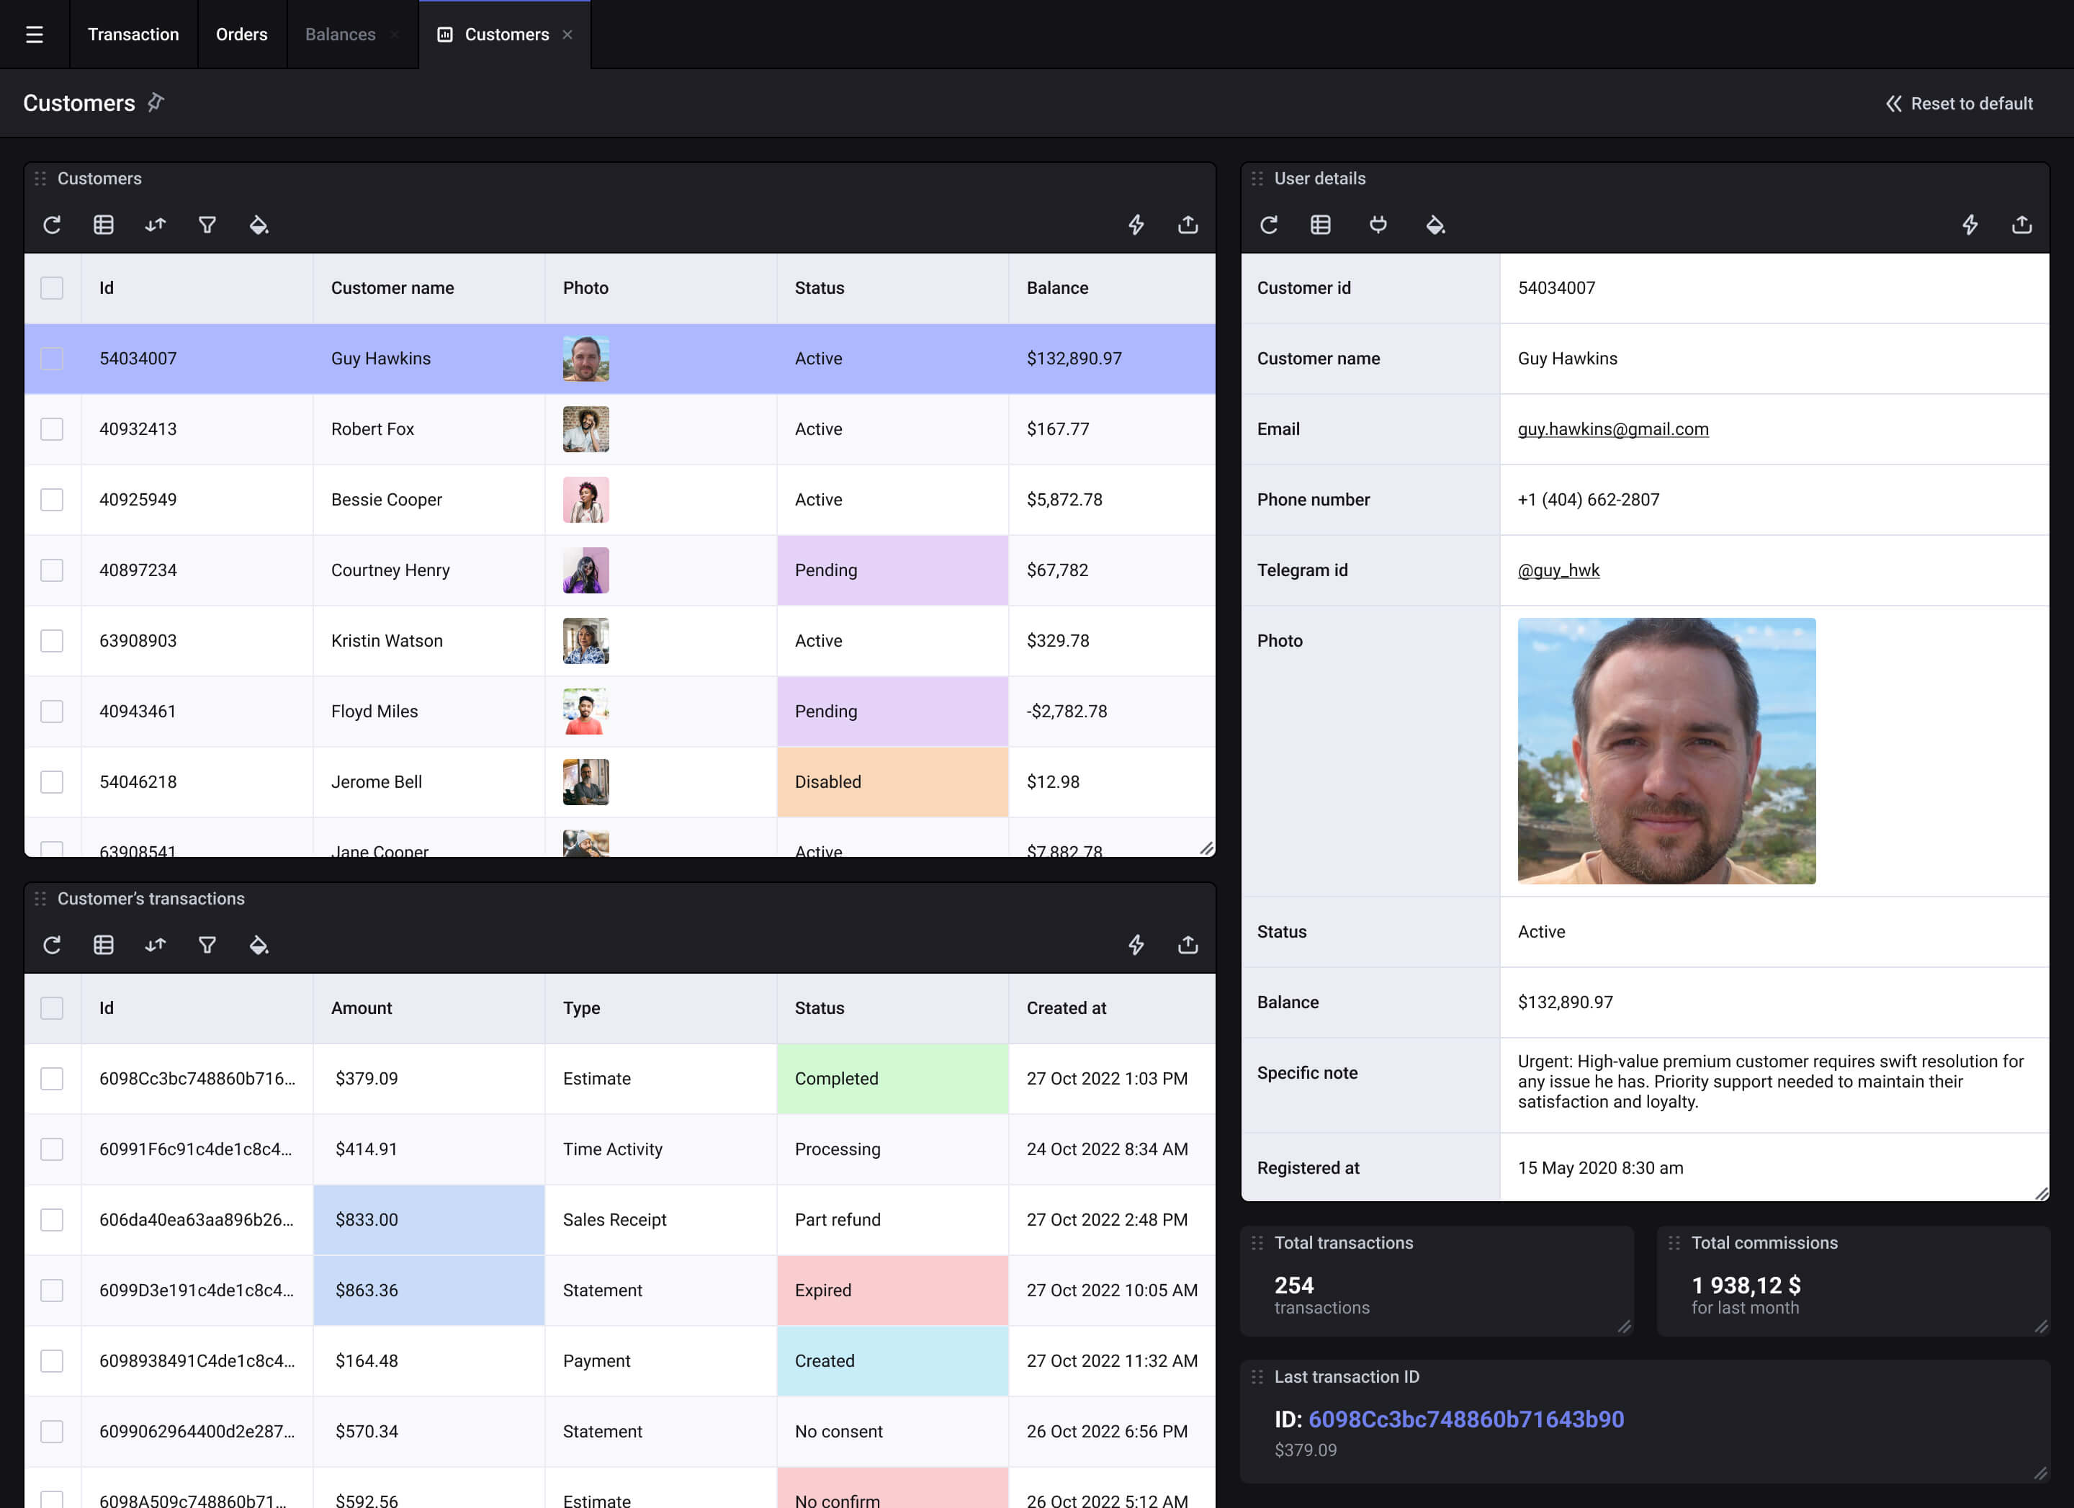Open the filter for Customer's transactions
Image resolution: width=2074 pixels, height=1508 pixels.
click(x=207, y=945)
